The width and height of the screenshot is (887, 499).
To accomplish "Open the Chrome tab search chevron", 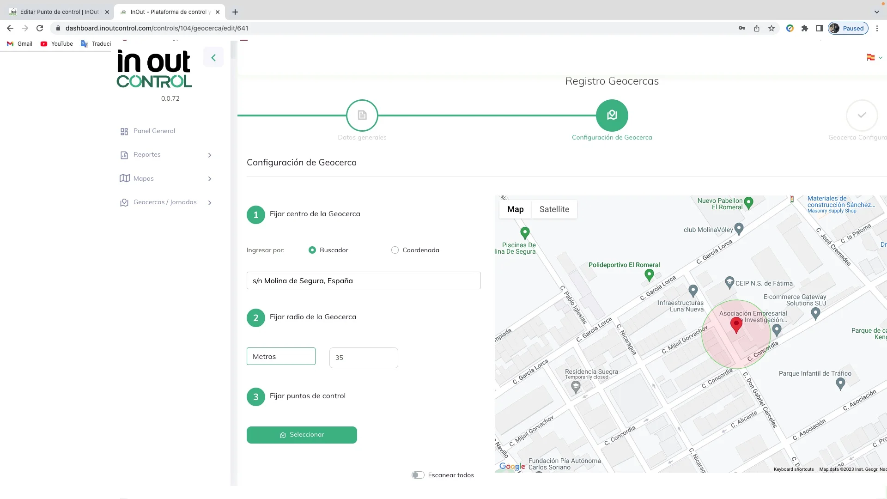I will [877, 12].
